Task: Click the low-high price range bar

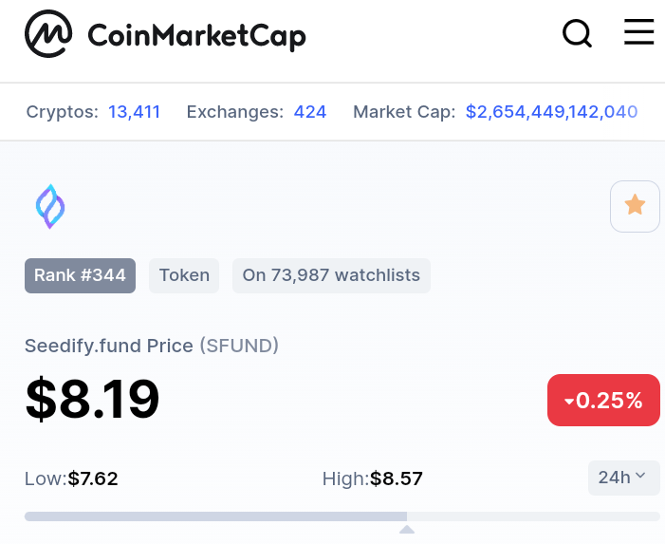Action: click(342, 516)
